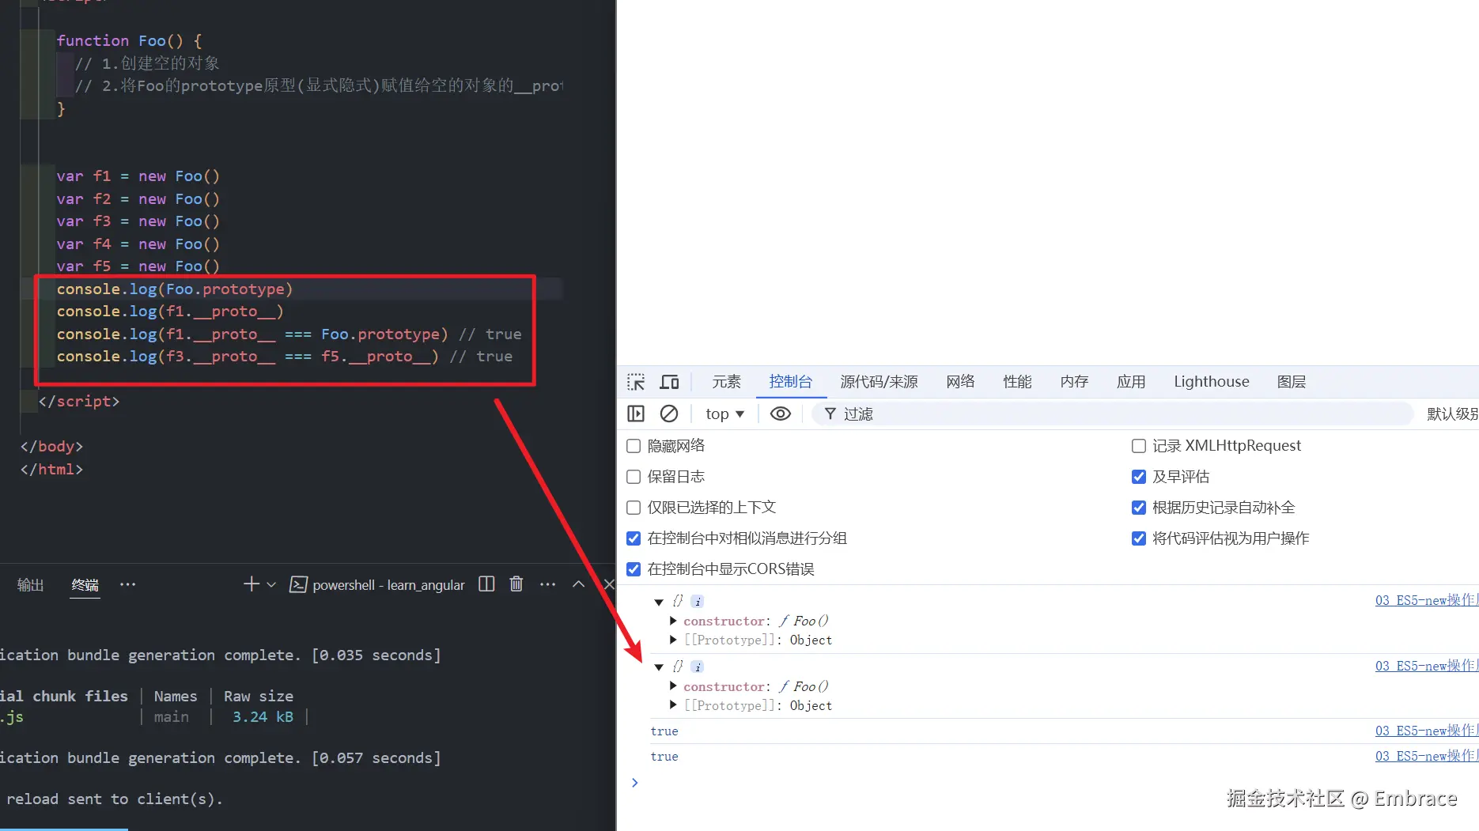This screenshot has width=1479, height=831.
Task: Click the console.log(Foo.prototype) code line
Action: click(x=175, y=289)
